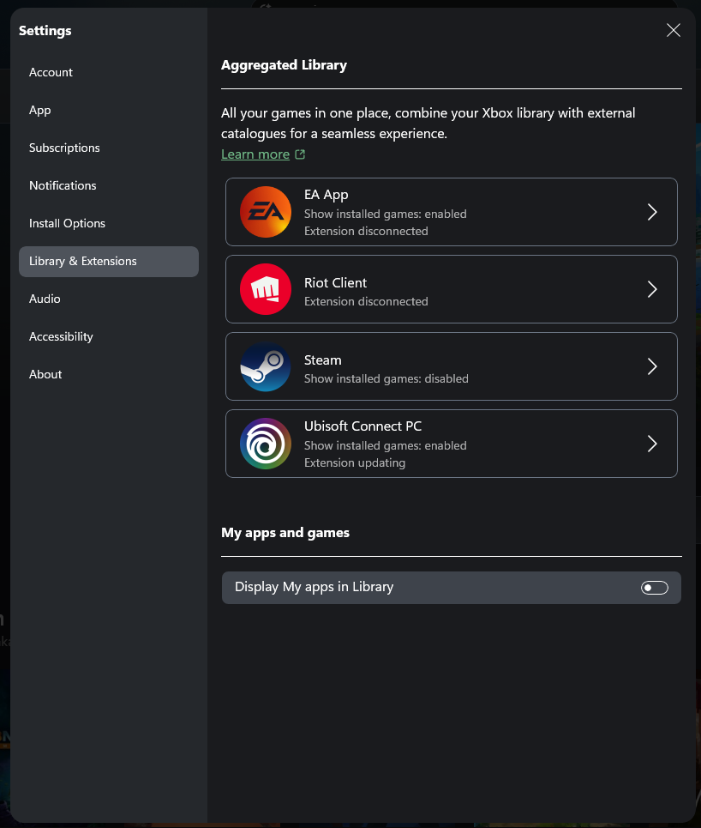Screen dimensions: 701x828
Task: Toggle Display My apps in Library
Action: 655,588
